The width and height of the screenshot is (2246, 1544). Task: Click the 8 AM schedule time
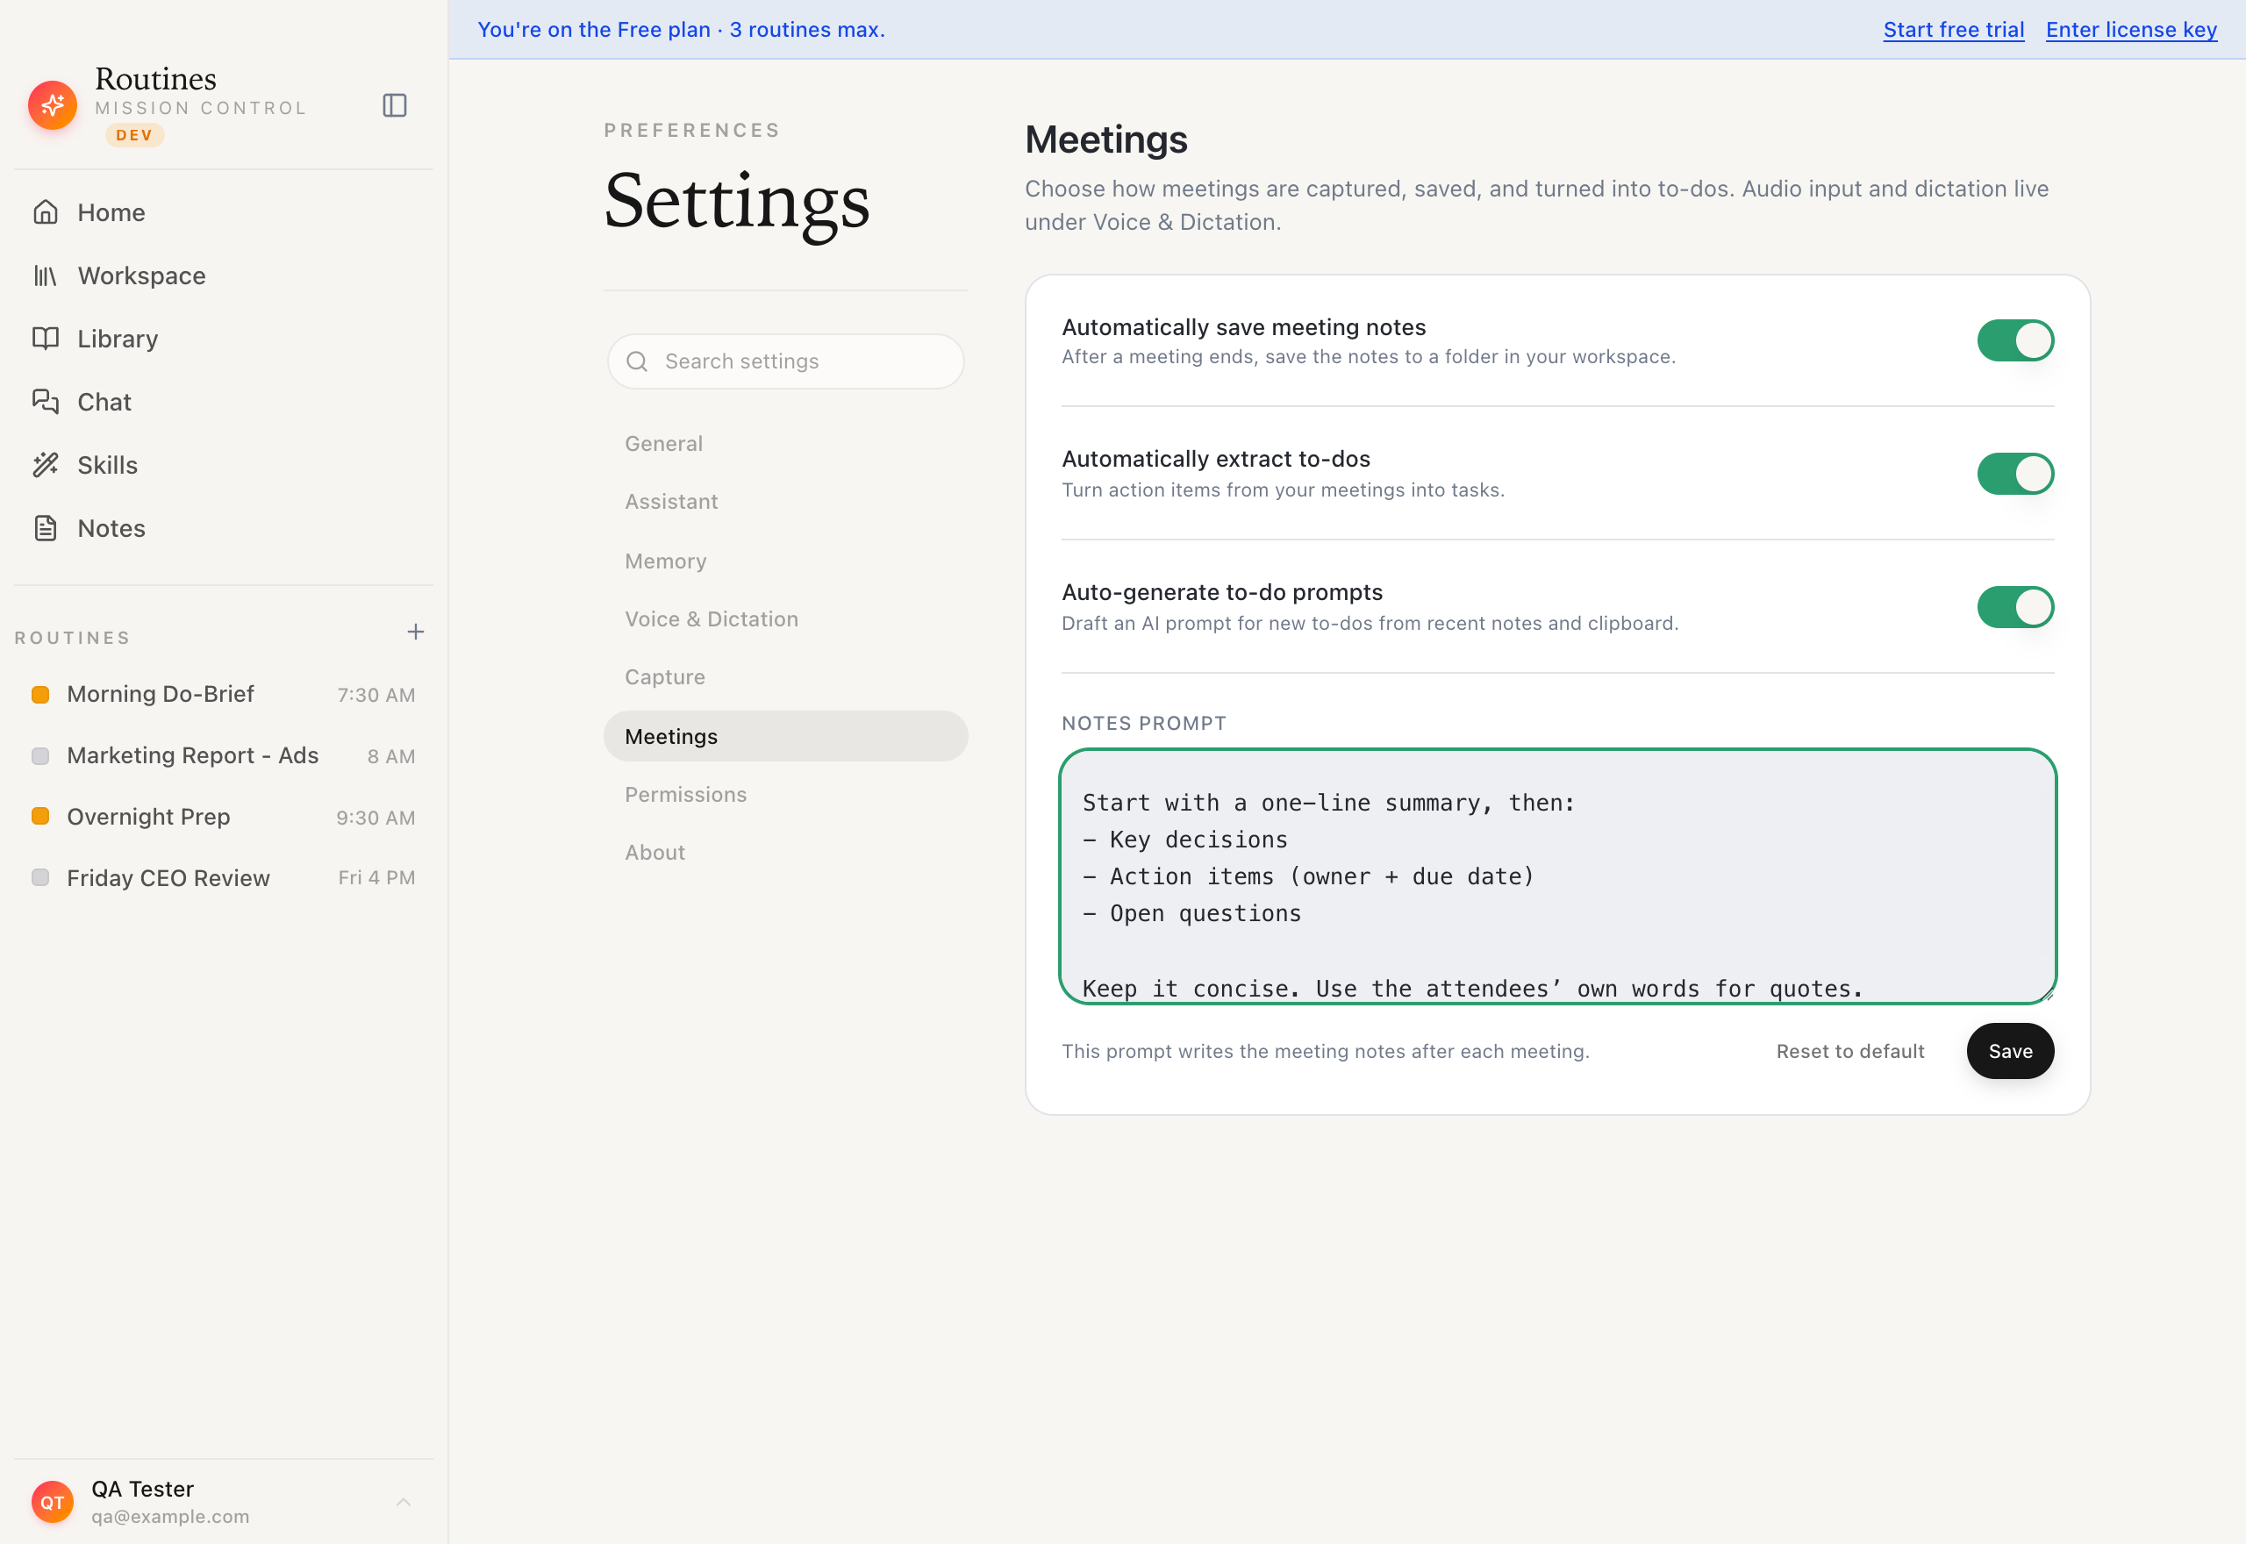[x=390, y=756]
